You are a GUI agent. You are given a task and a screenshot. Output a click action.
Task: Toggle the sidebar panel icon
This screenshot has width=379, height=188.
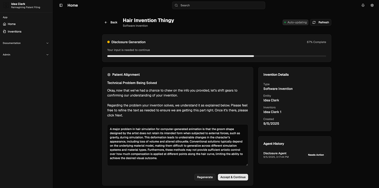tap(61, 5)
